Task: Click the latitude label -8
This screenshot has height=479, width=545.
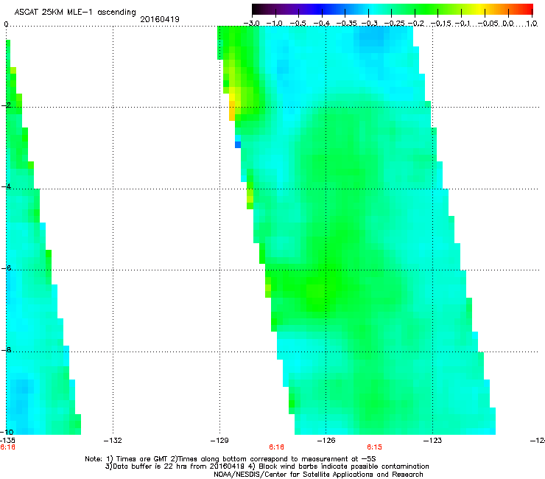Action: coord(6,349)
